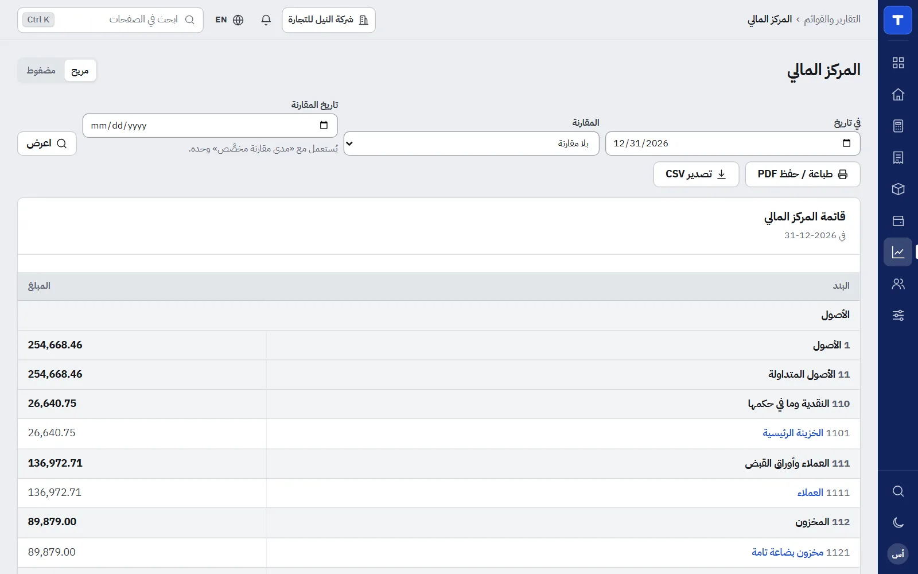Image resolution: width=918 pixels, height=574 pixels.
Task: Open the شركة النيل للتجارة company switcher
Action: point(328,20)
